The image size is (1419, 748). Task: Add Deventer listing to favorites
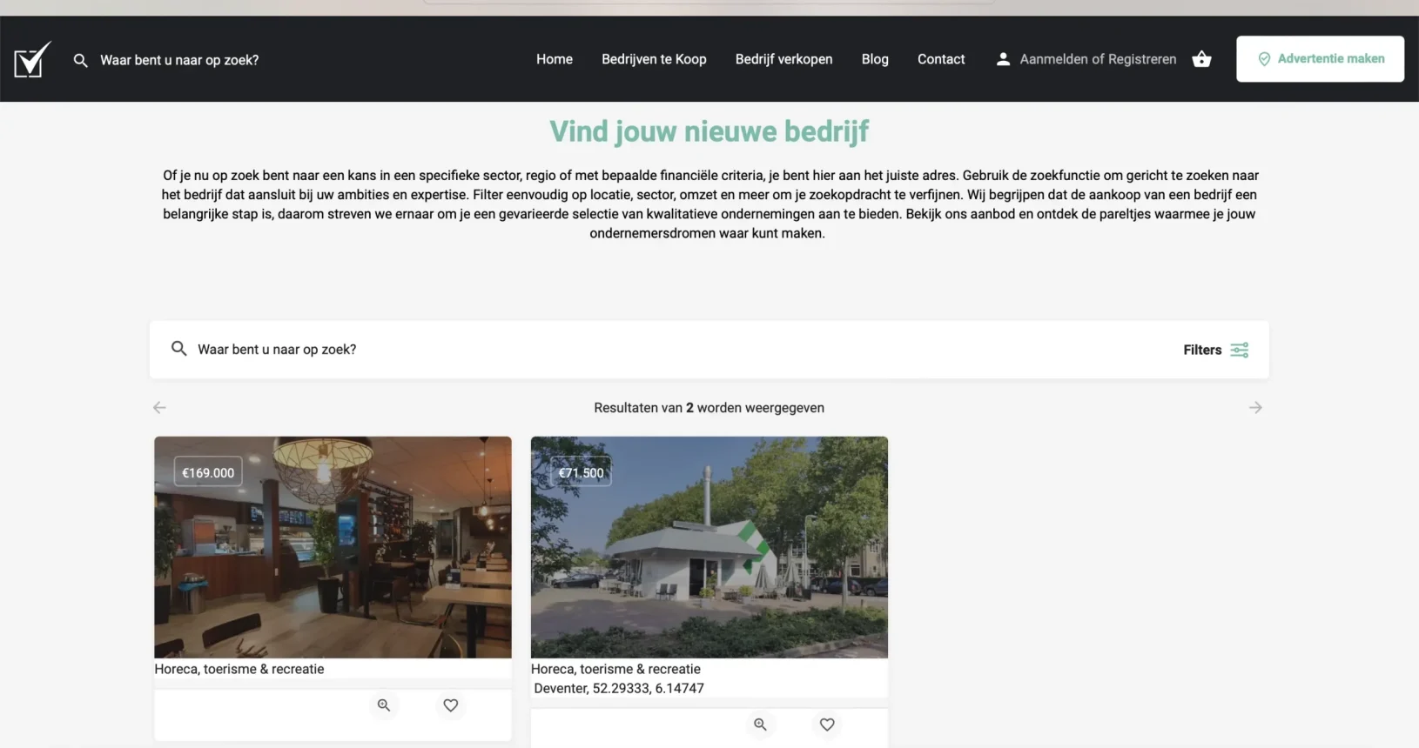tap(827, 725)
